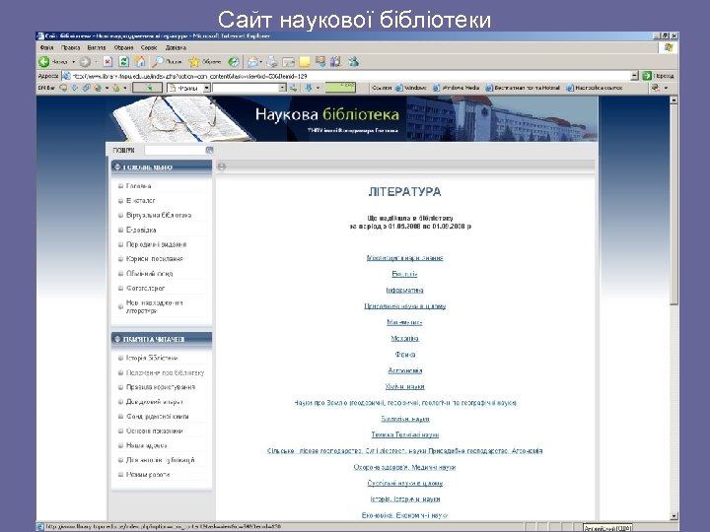Open Періодичні видання sidebar item
The height and width of the screenshot is (532, 710).
156,244
